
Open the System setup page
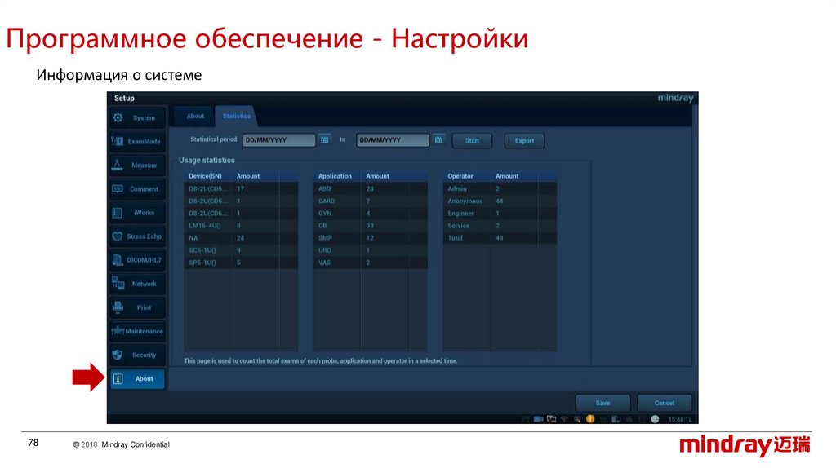137,117
